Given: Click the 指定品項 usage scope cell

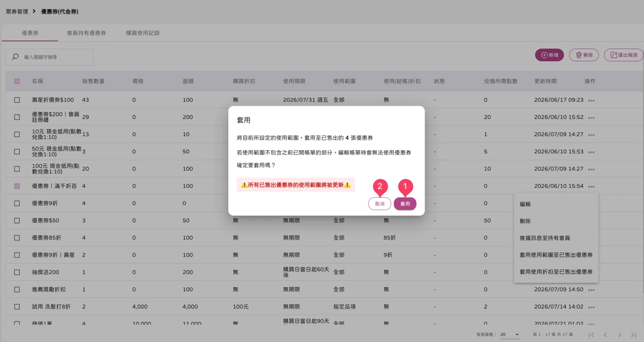Looking at the screenshot, I should pos(345,307).
